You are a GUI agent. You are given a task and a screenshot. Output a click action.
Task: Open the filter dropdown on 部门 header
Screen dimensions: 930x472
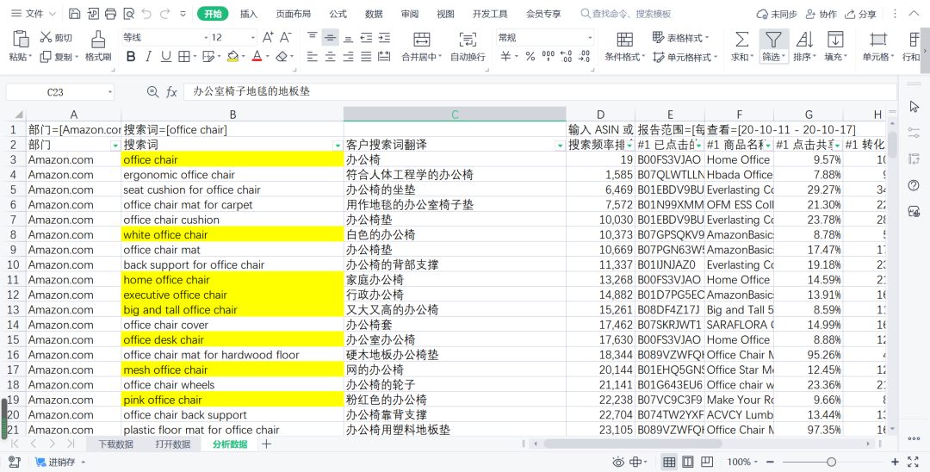(115, 146)
